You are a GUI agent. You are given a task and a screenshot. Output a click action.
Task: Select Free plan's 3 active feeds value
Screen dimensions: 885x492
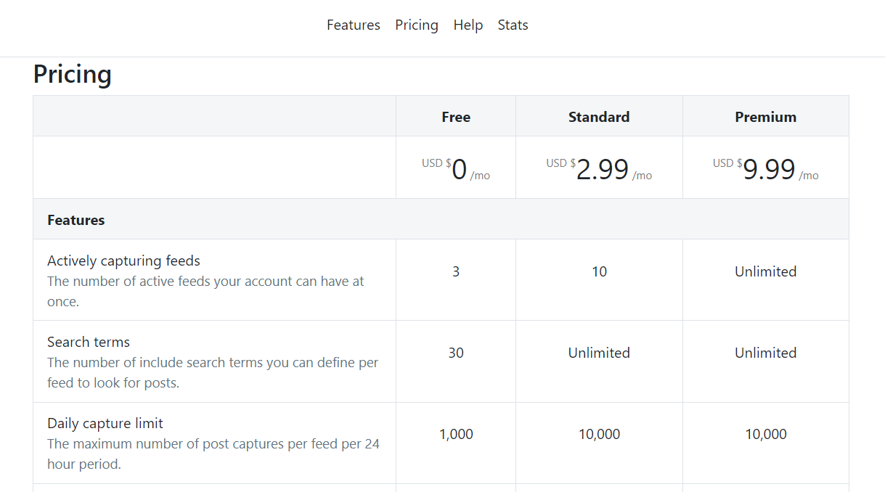coord(455,271)
